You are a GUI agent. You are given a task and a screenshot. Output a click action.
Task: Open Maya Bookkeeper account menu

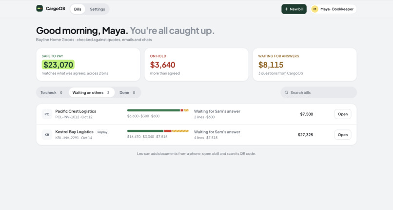334,9
